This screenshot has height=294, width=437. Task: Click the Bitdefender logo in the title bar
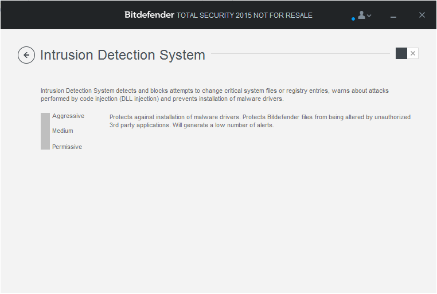[149, 15]
